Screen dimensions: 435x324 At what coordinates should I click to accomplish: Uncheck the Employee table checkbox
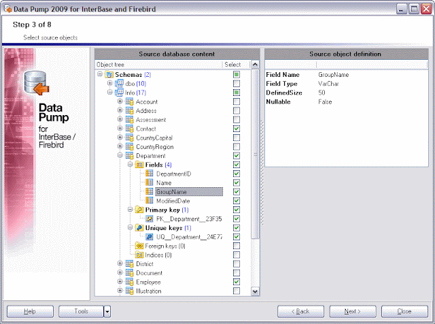pos(237,282)
